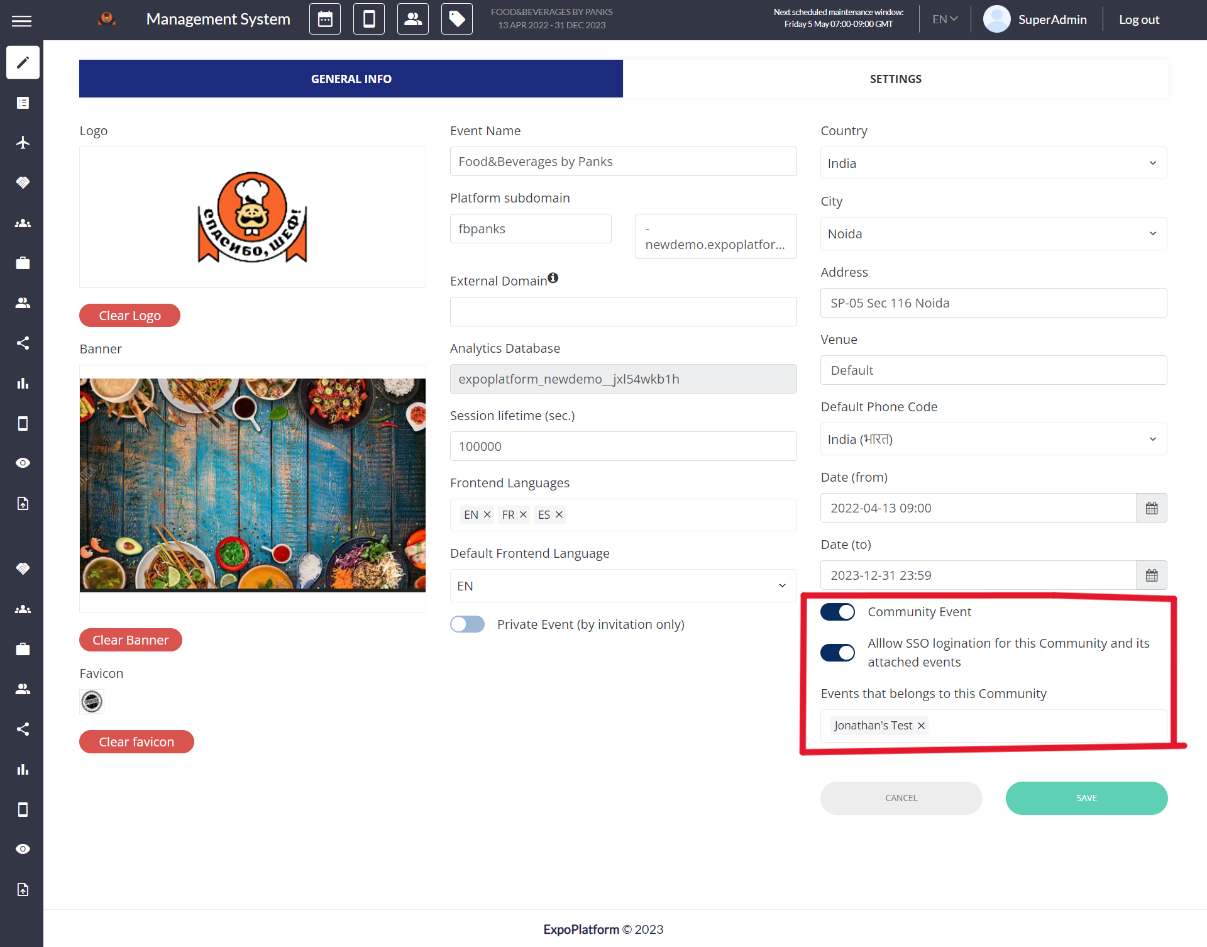Click the empty External Domain field

pyautogui.click(x=623, y=312)
